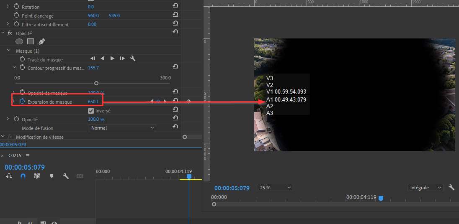Reset the Opacité effect
The image size is (459, 224).
175,32
